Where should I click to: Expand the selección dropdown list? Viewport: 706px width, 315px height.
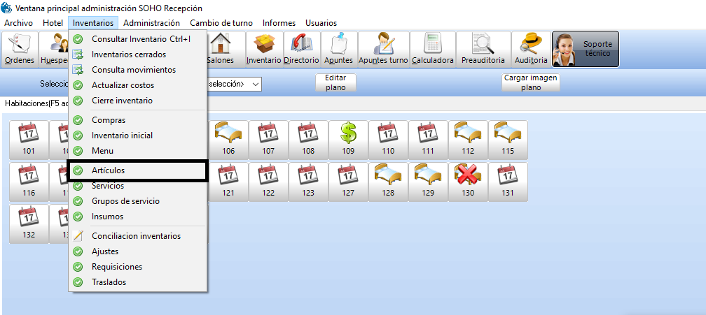pyautogui.click(x=256, y=85)
